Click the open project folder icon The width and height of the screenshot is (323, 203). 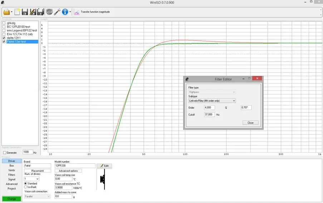coord(6,12)
